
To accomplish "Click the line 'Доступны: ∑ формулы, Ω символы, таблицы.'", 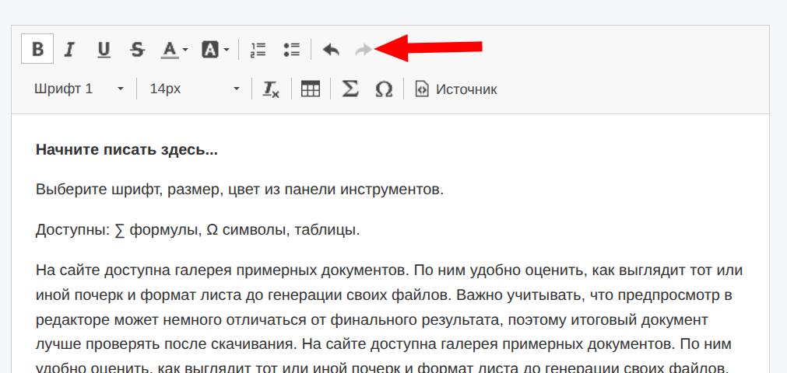I will click(198, 230).
